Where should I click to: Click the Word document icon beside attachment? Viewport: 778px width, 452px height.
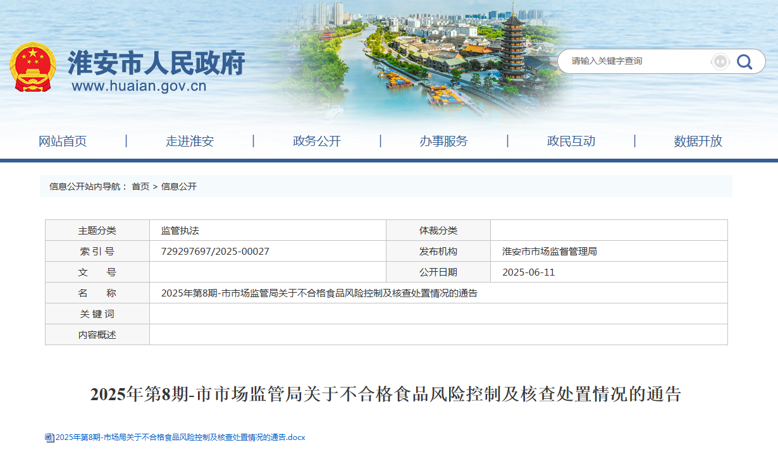49,437
